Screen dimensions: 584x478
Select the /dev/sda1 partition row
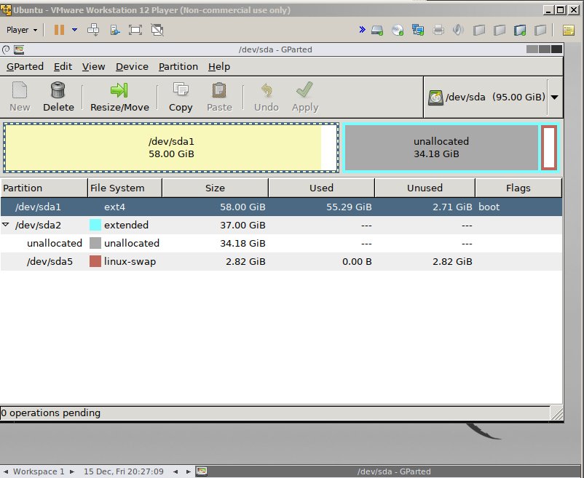(x=281, y=207)
